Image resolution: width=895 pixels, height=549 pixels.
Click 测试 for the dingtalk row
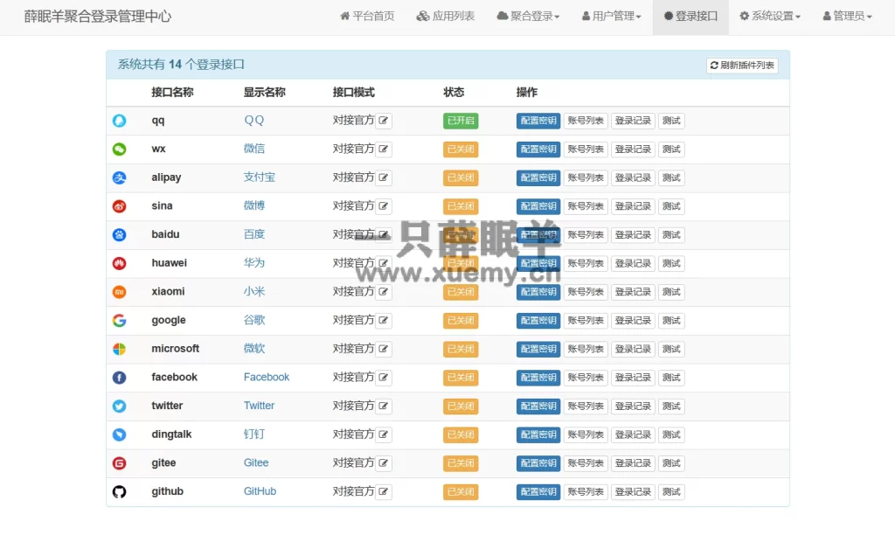(x=671, y=434)
